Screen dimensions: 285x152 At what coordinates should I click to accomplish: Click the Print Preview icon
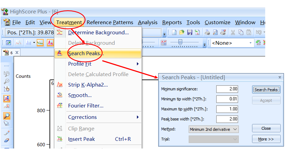click(x=215, y=33)
